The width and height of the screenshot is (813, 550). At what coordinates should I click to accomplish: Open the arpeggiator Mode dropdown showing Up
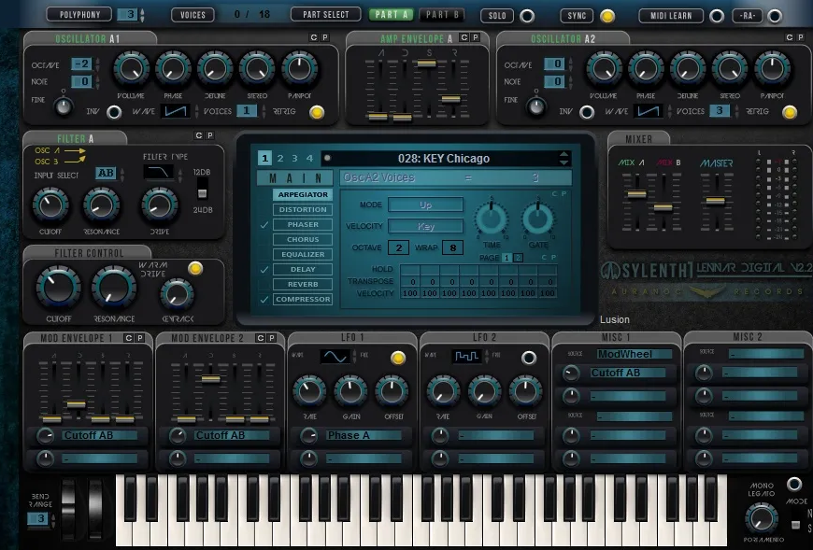426,204
